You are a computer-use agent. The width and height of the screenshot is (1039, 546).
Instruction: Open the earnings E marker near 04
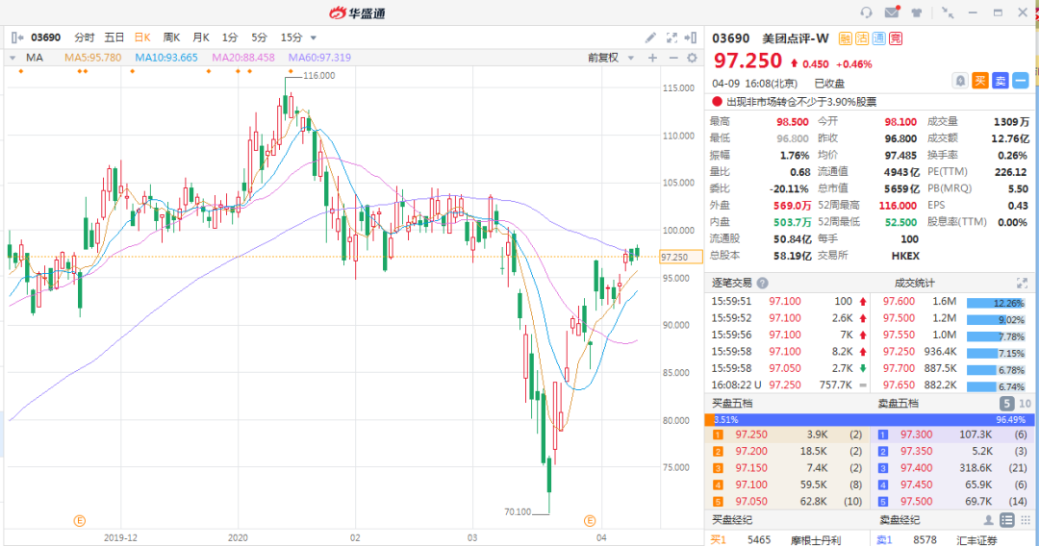pos(590,521)
